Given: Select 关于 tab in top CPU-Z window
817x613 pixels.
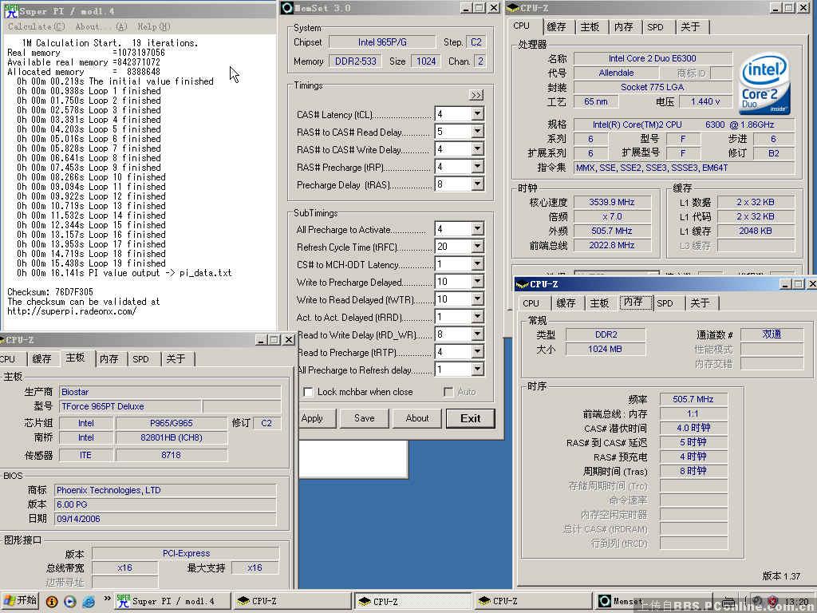Looking at the screenshot, I should [x=690, y=26].
